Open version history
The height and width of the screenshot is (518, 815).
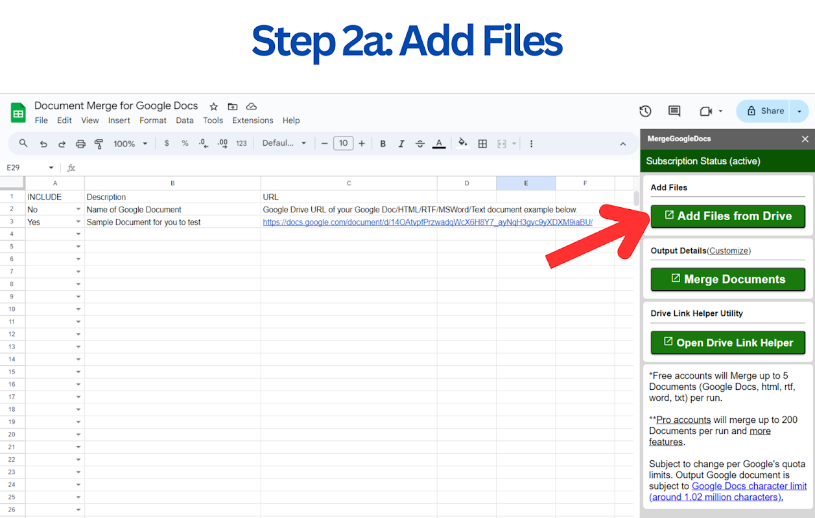click(x=645, y=111)
